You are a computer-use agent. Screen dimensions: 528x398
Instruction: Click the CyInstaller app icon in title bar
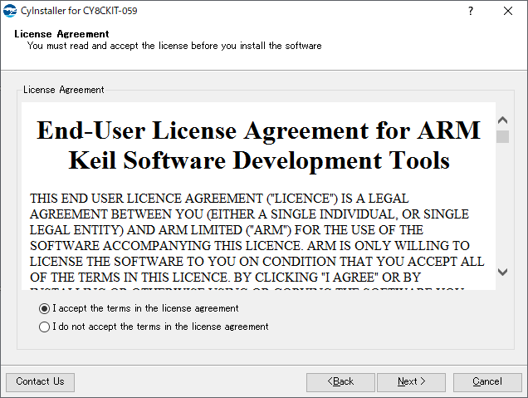[10, 11]
